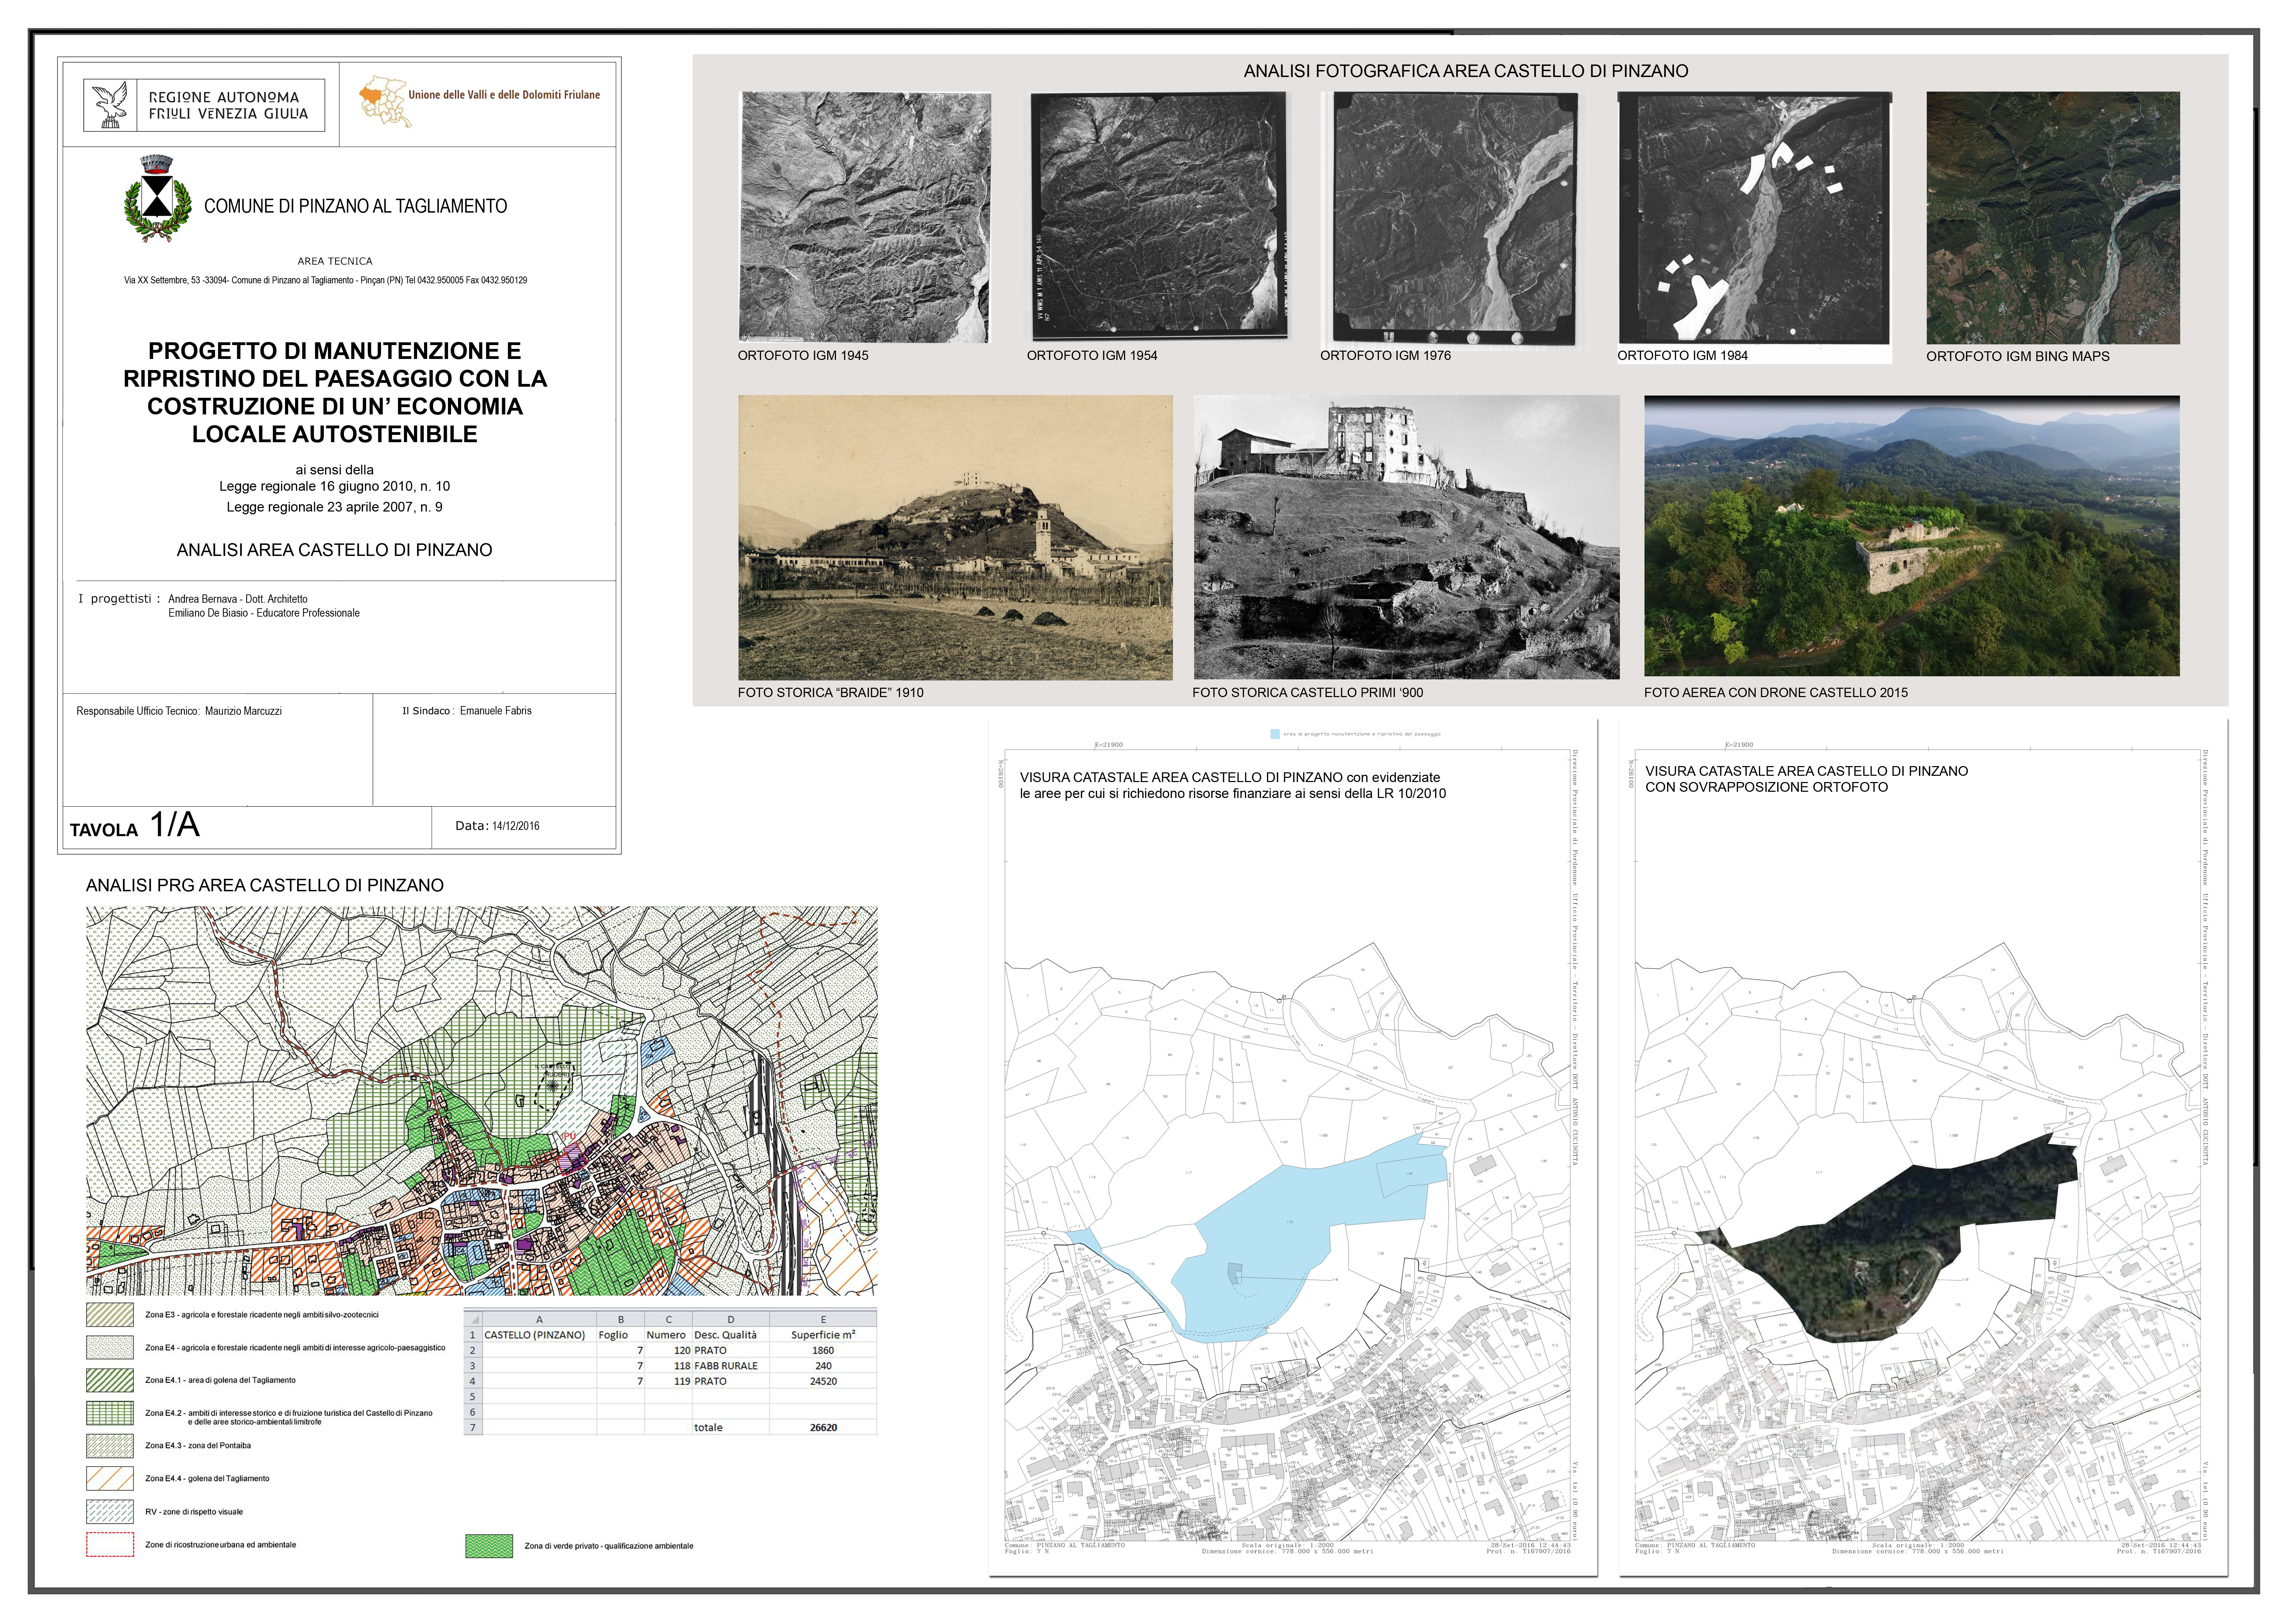This screenshot has width=2296, height=1622.
Task: Click the bold total 26620 cell
Action: 823,1427
